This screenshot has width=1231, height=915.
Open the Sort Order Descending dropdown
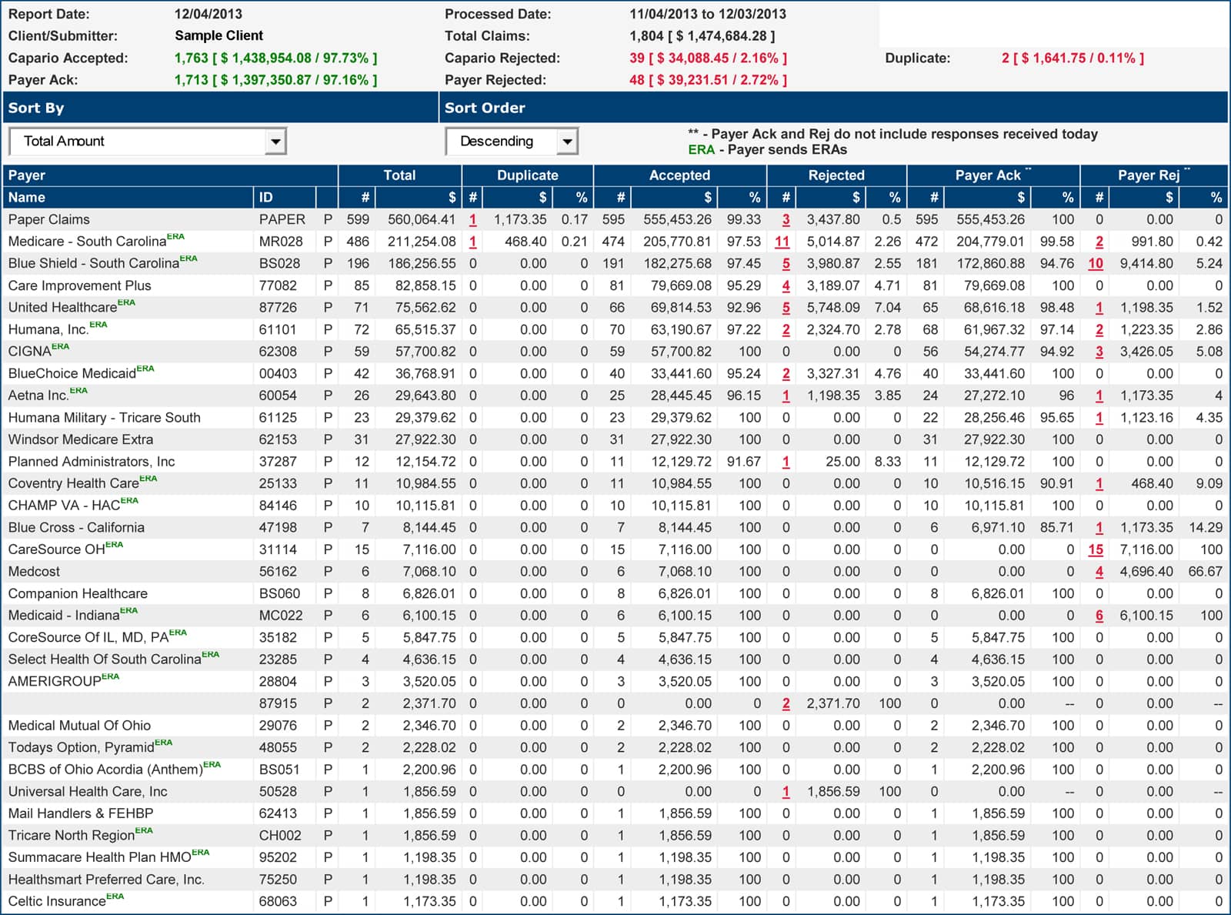coord(512,141)
